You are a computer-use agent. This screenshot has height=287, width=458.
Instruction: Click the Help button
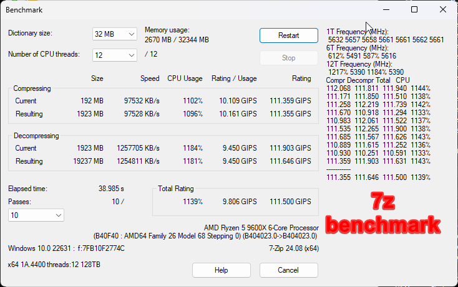click(x=221, y=270)
